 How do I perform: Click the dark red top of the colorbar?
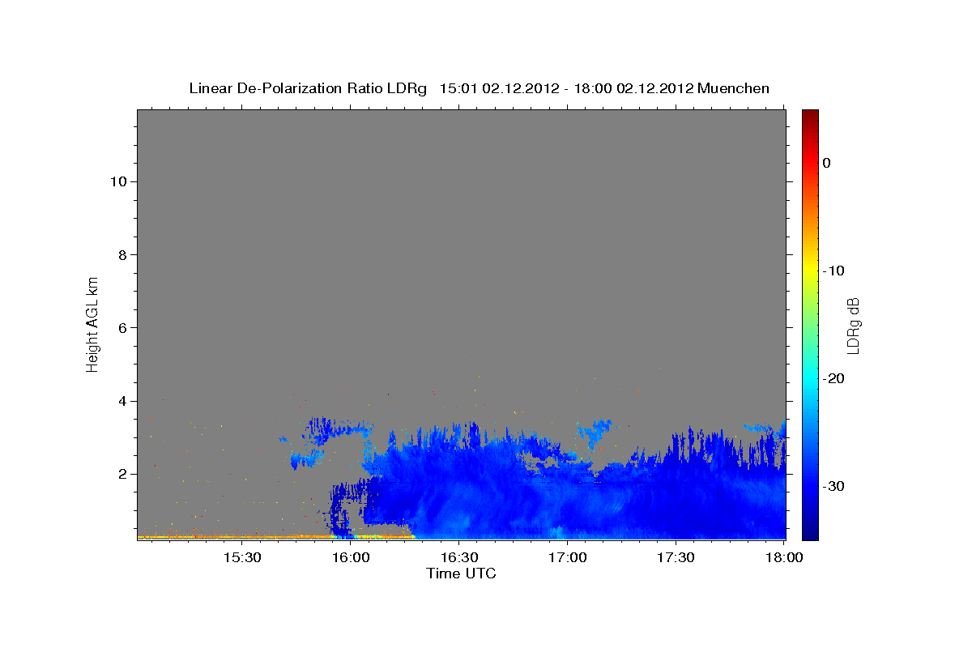pyautogui.click(x=810, y=117)
